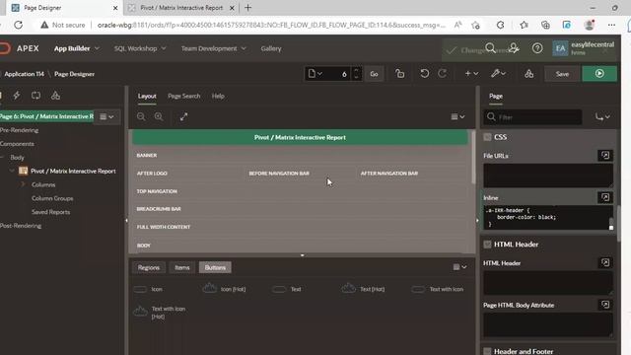Switch to the Help tab
Viewport: 631px width, 355px height.
pyautogui.click(x=218, y=96)
